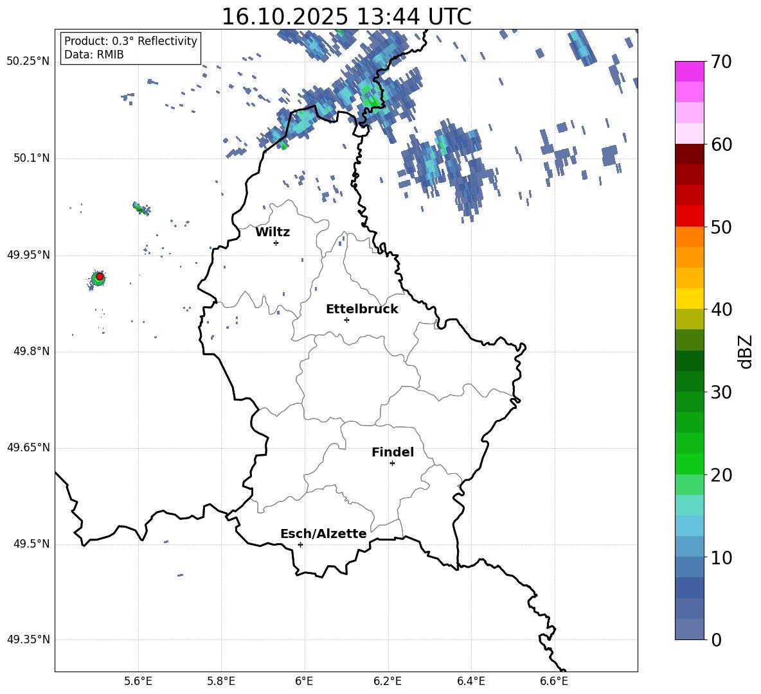Click the 'Data: RMIB' label
The height and width of the screenshot is (694, 761).
pos(94,55)
